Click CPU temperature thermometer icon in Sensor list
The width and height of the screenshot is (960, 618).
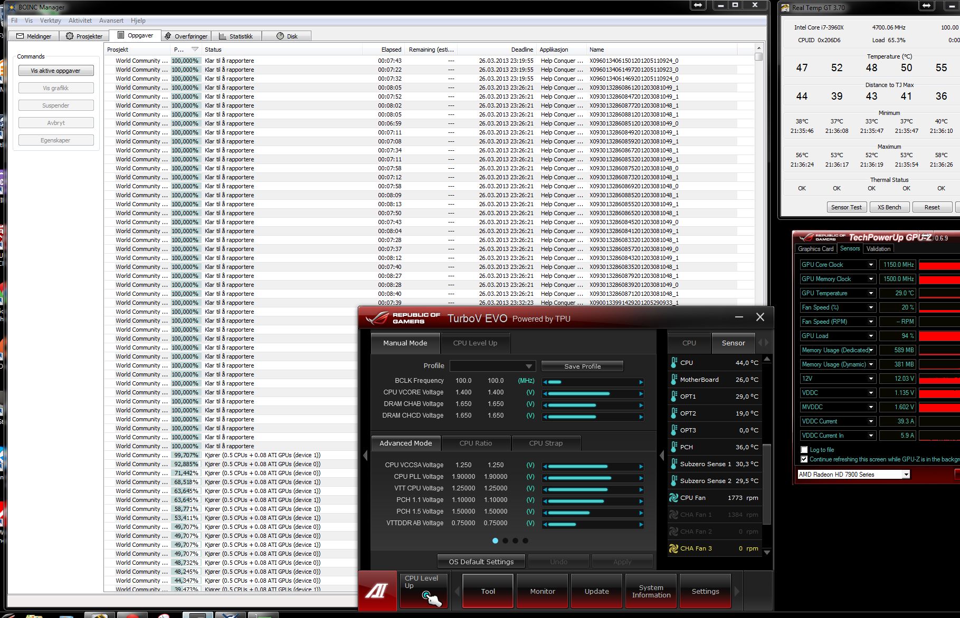674,363
